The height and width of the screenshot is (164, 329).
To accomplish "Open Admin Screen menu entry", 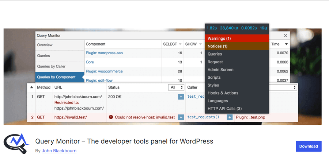I will (x=237, y=70).
